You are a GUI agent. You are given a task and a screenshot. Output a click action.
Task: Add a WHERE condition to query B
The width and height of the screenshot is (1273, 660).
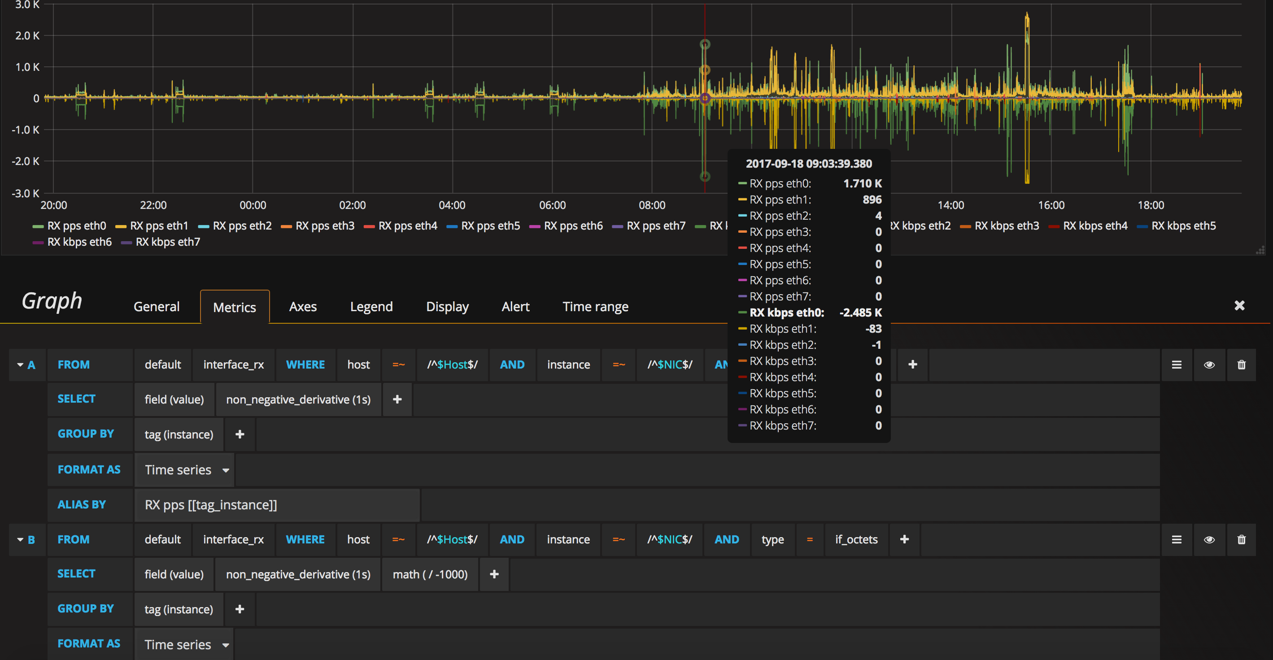(904, 539)
